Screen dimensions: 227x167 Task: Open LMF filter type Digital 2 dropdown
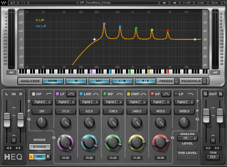click(89, 102)
